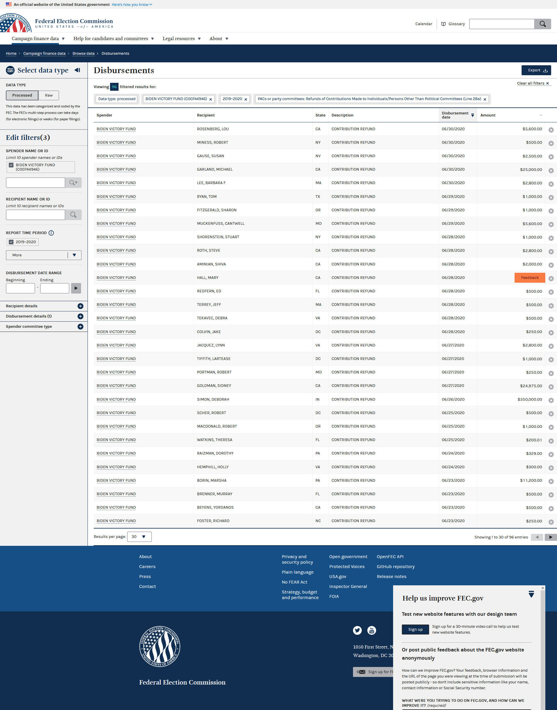Open the Calendar link
The image size is (557, 710).
(424, 24)
